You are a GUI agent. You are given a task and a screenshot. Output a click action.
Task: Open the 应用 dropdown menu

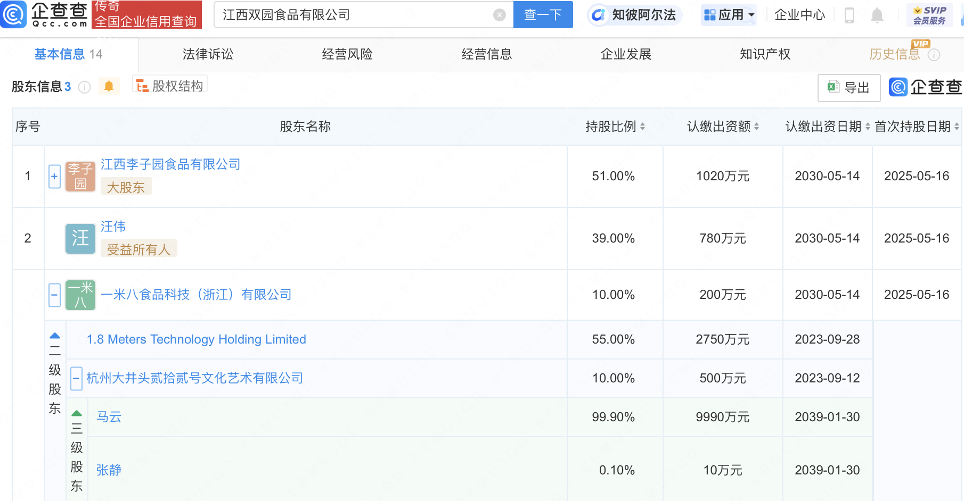coord(729,15)
